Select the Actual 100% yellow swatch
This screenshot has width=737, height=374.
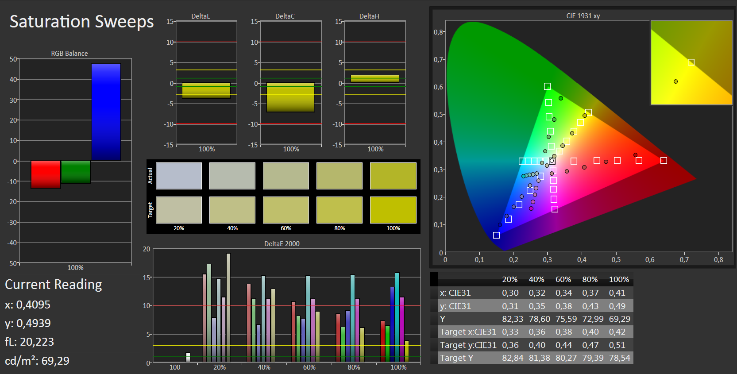click(x=393, y=176)
